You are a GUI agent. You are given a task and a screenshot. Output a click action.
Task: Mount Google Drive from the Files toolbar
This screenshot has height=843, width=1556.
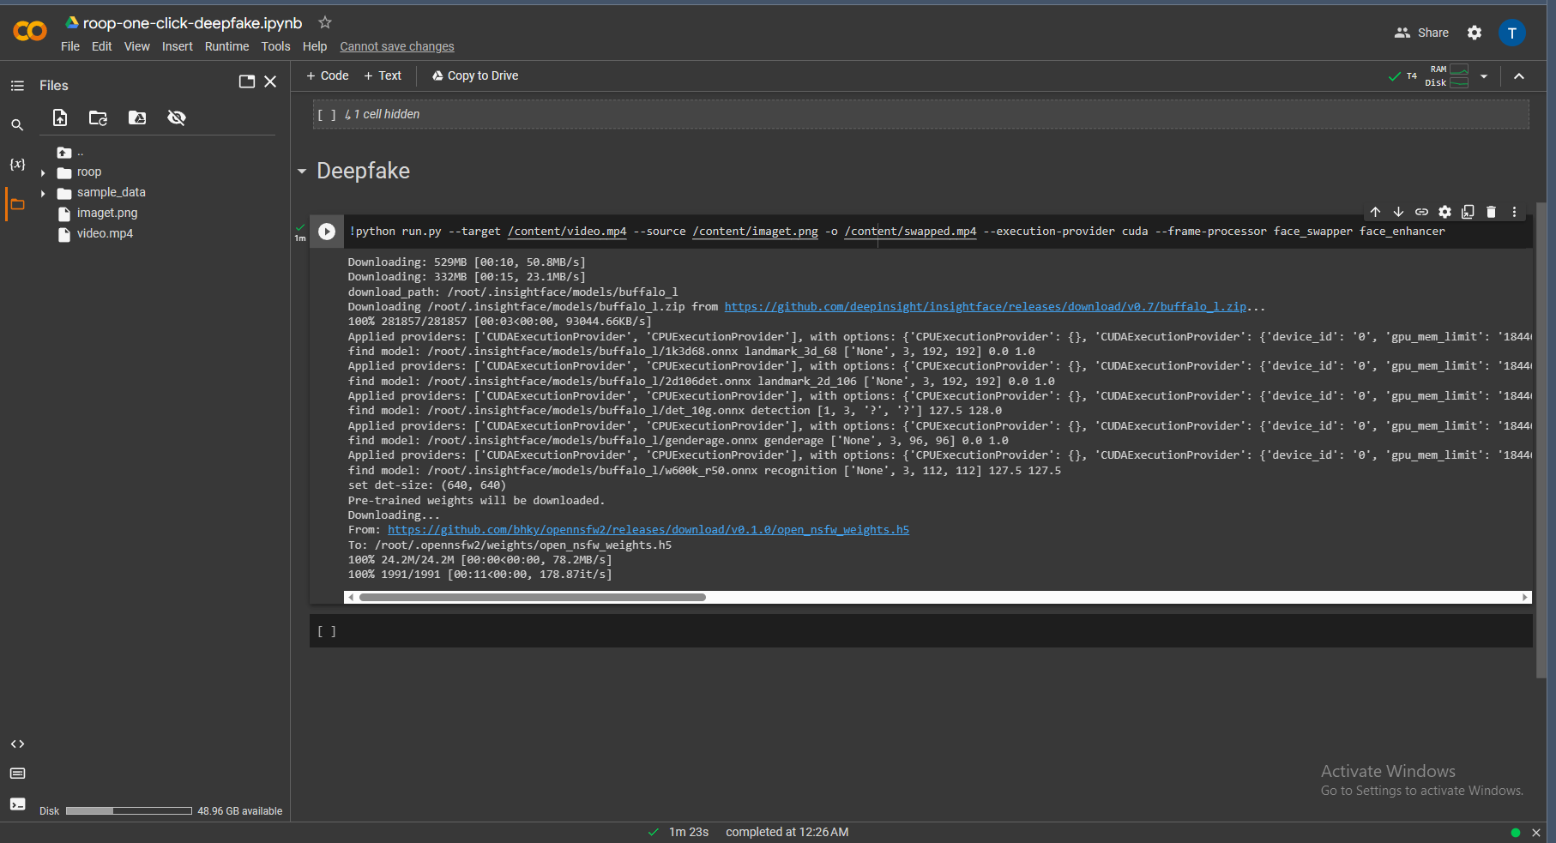137,117
